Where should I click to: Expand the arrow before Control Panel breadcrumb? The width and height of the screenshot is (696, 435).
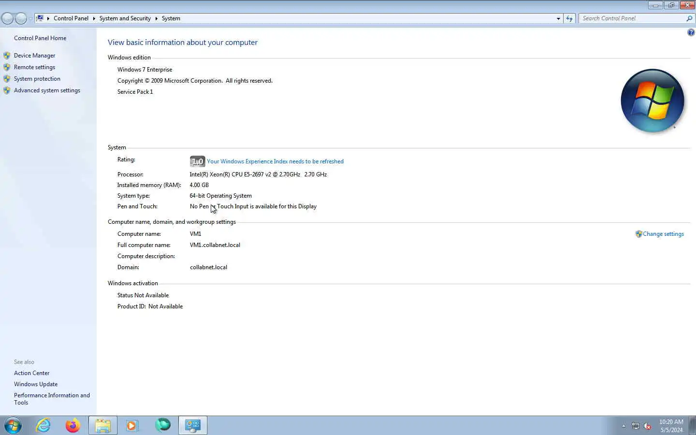point(48,18)
